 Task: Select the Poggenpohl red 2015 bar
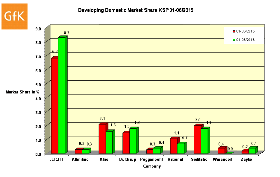pos(150,152)
